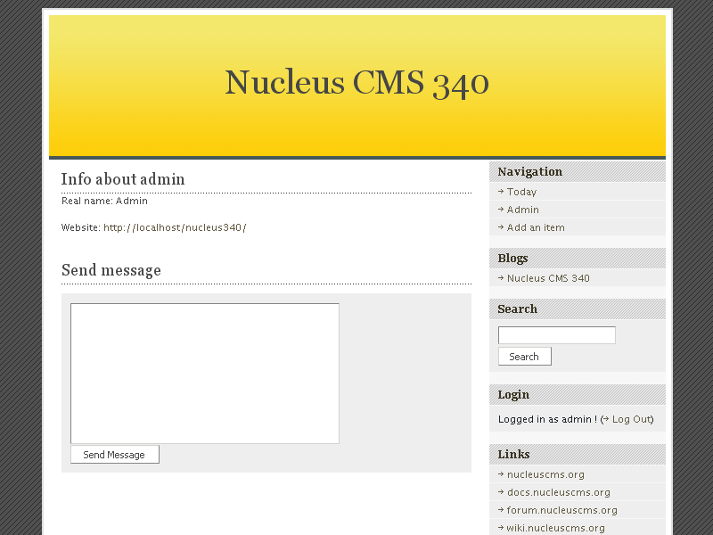713x535 pixels.
Task: Click the Info about admin heading
Action: 123,179
